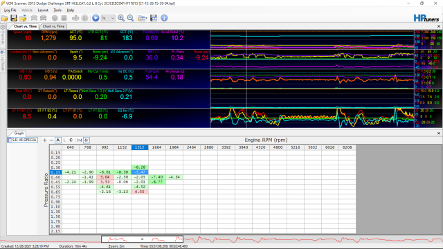443x249 pixels.
Task: Click the fuel trim chart trace area
Action: click(312, 118)
